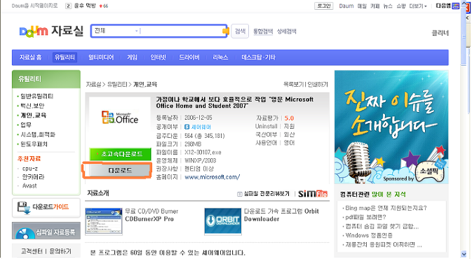Open recommended item Avast
Screen dimensions: 472x259
pos(29,185)
